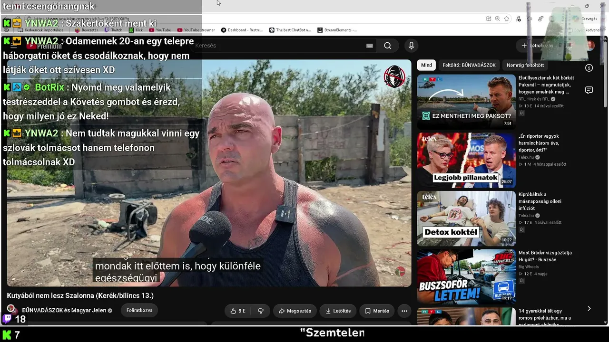Viewport: 609px width, 342px height.
Task: Click the Létrehozás create button
Action: click(537, 46)
